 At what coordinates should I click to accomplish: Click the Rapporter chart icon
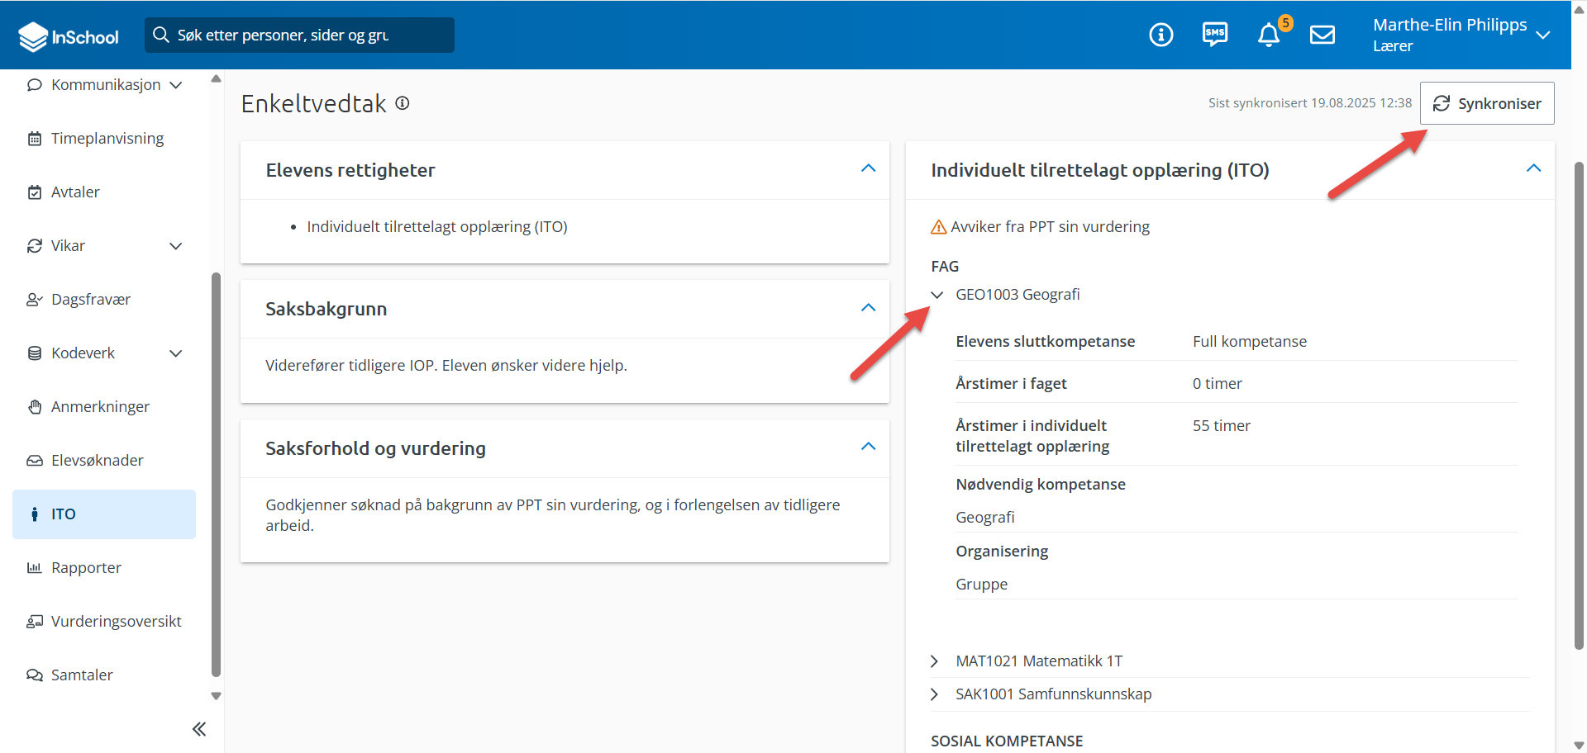(35, 568)
